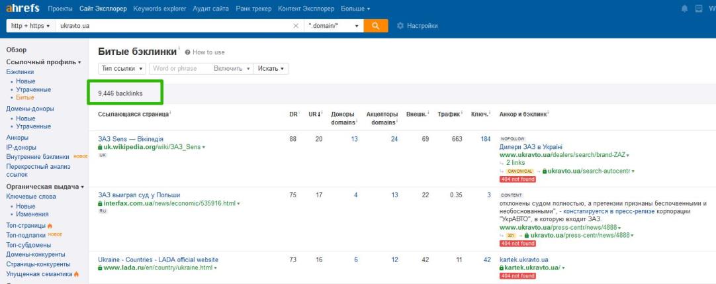Click the orange search magnifier button
Image resolution: width=716 pixels, height=284 pixels.
tap(376, 26)
